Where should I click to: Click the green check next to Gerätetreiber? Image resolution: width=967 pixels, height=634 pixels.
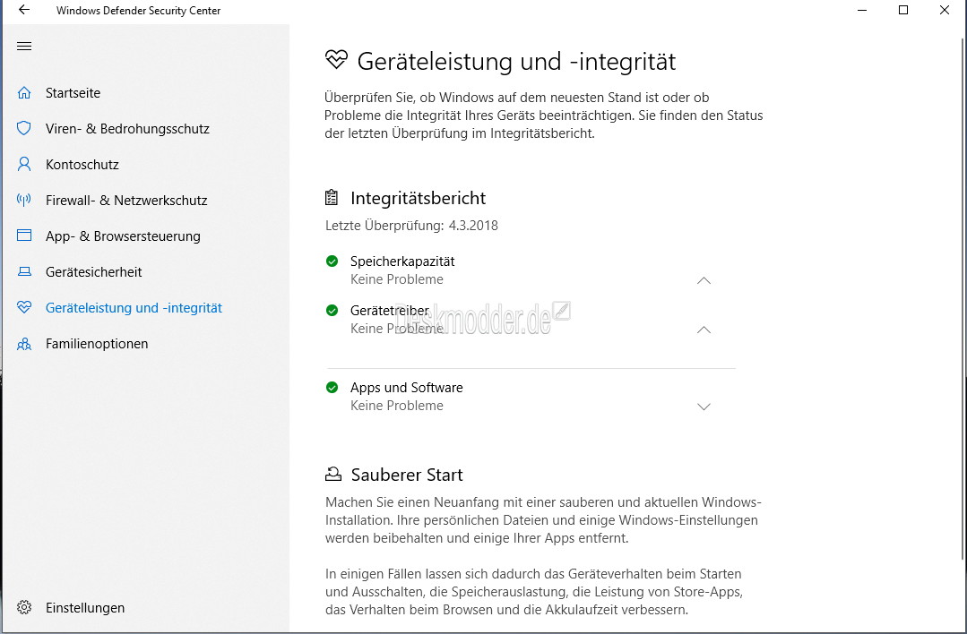332,311
